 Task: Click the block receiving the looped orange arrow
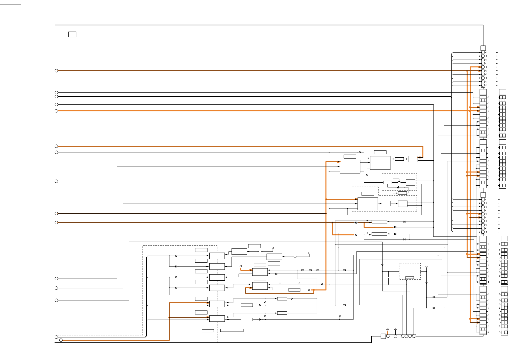[x=260, y=286]
